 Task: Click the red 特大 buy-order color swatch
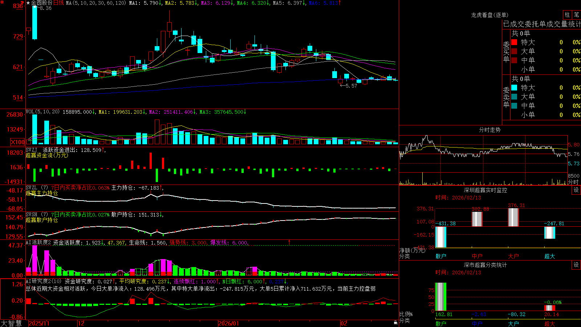514,42
